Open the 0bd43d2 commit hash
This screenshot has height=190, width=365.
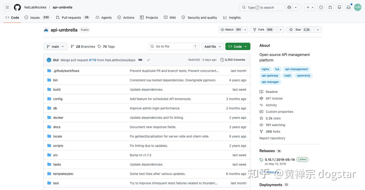[x=194, y=60]
